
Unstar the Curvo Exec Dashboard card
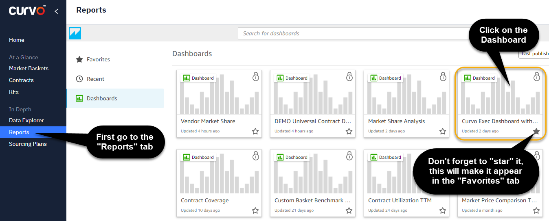point(536,131)
